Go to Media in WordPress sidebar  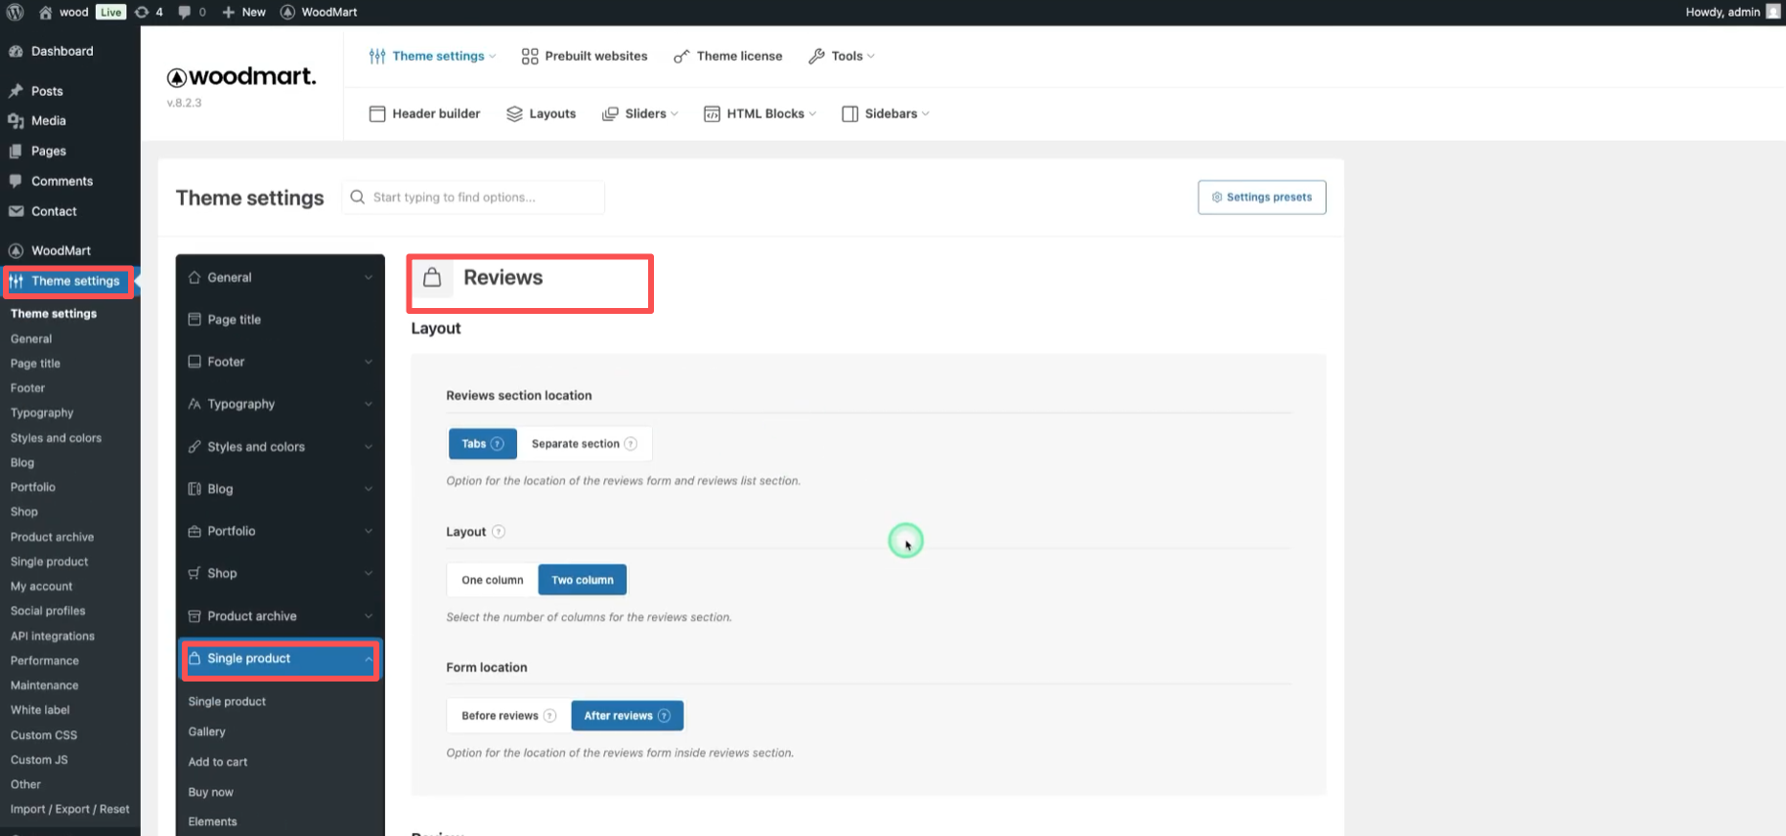pos(48,120)
